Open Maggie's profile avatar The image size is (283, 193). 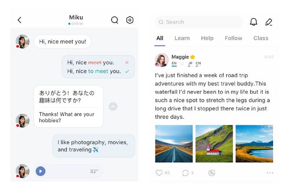click(162, 60)
